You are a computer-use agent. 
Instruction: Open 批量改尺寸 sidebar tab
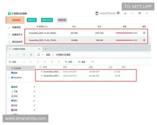[x=15, y=35]
